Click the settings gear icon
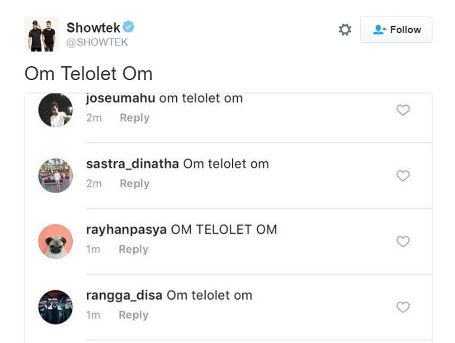Image resolution: width=455 pixels, height=343 pixels. coord(345,30)
